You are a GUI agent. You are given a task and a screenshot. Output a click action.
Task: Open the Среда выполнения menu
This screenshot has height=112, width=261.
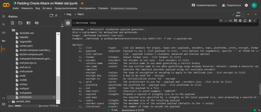tap(66, 8)
